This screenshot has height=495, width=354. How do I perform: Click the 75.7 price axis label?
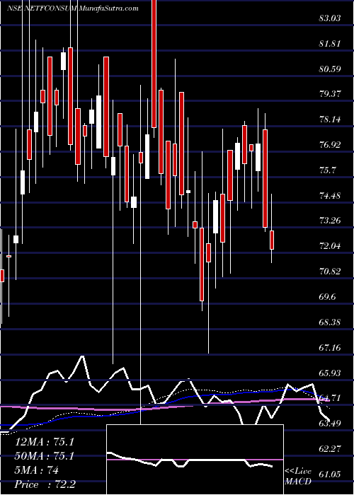[x=327, y=170]
